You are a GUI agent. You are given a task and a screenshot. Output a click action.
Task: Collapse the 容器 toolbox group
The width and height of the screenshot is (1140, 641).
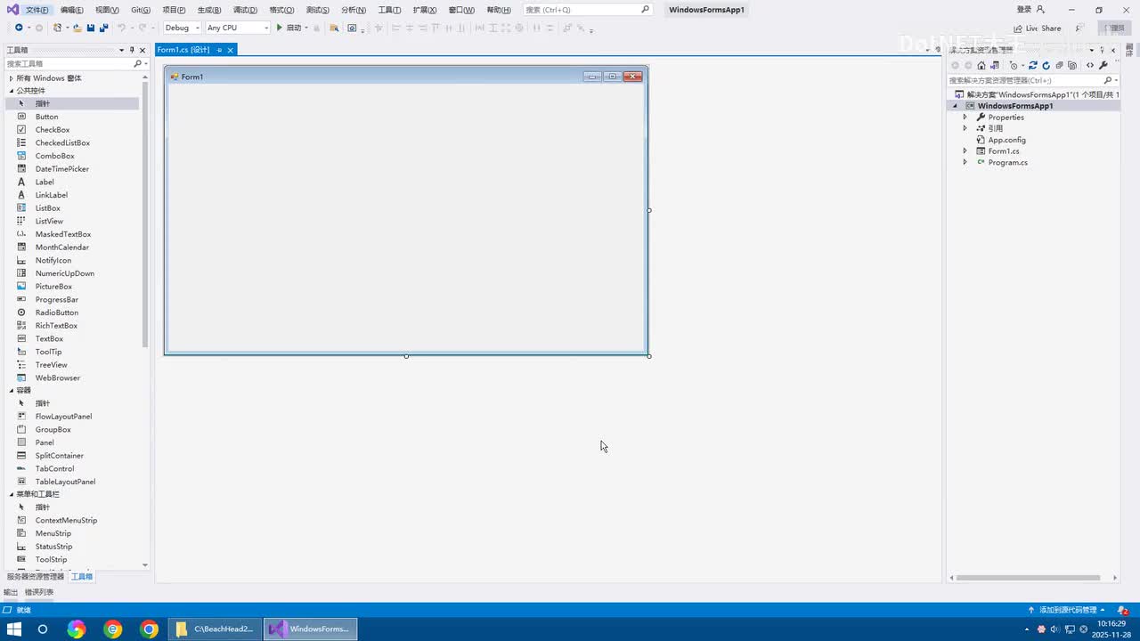(12, 391)
